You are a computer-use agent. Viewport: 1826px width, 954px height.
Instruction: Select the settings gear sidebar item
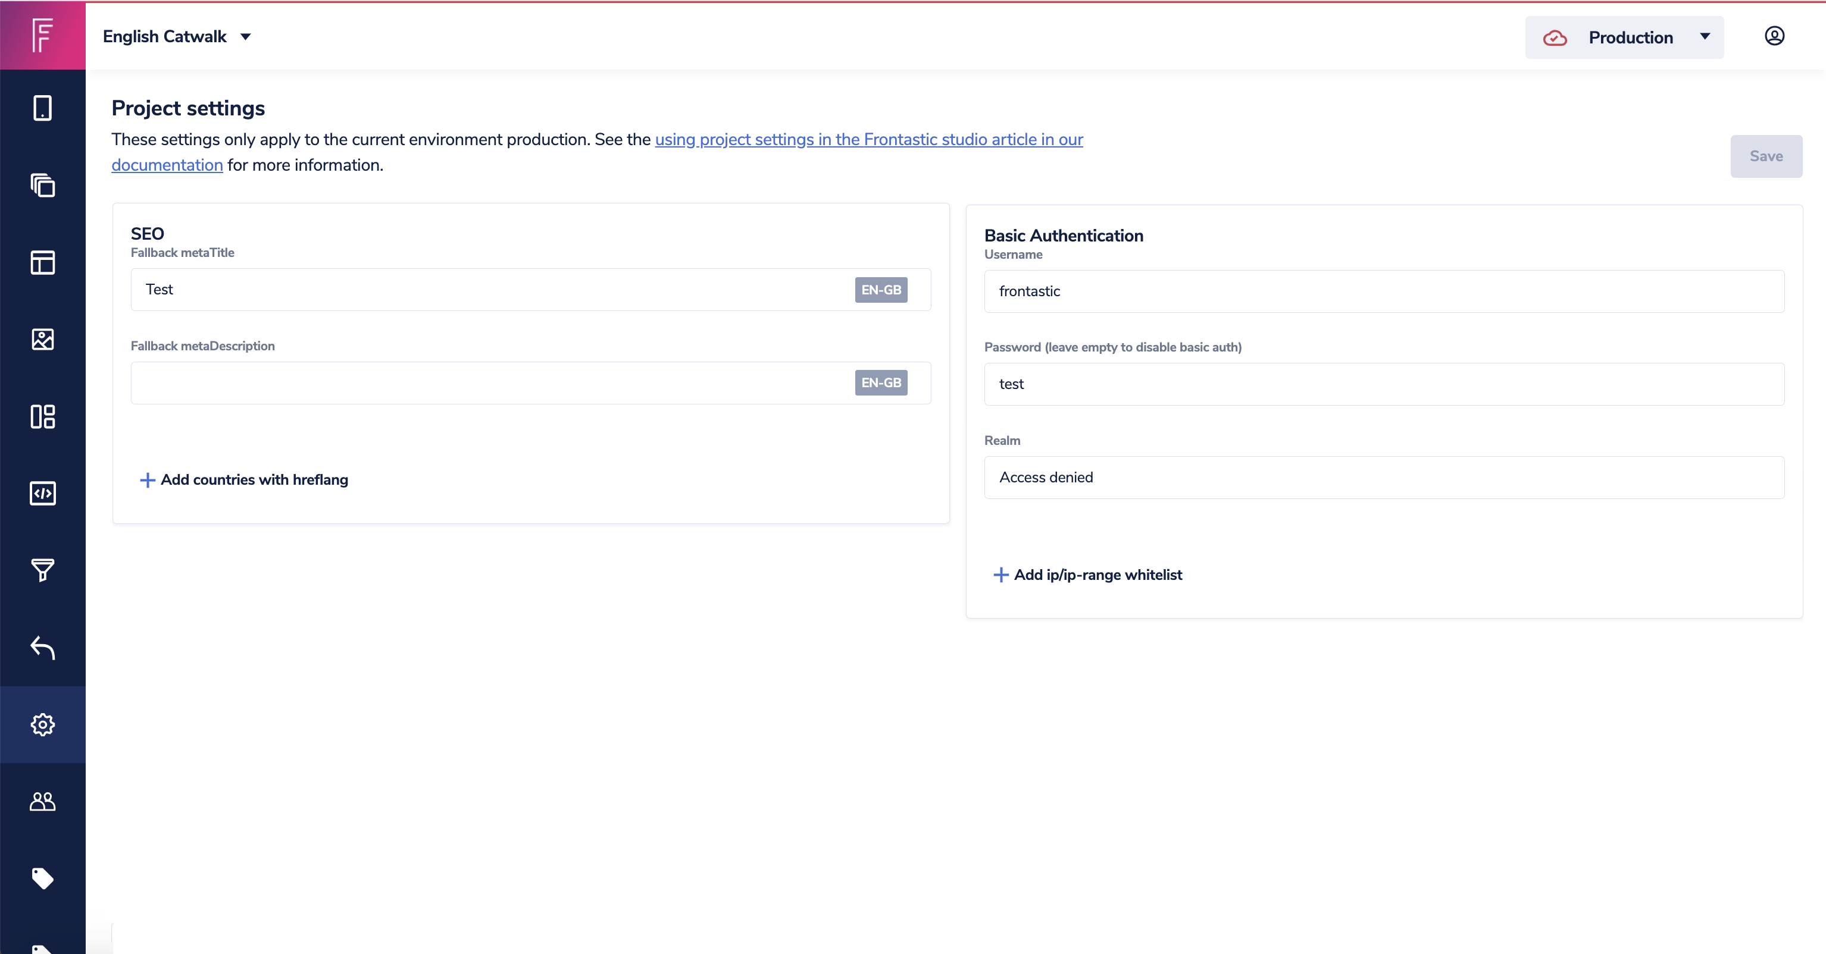tap(42, 724)
